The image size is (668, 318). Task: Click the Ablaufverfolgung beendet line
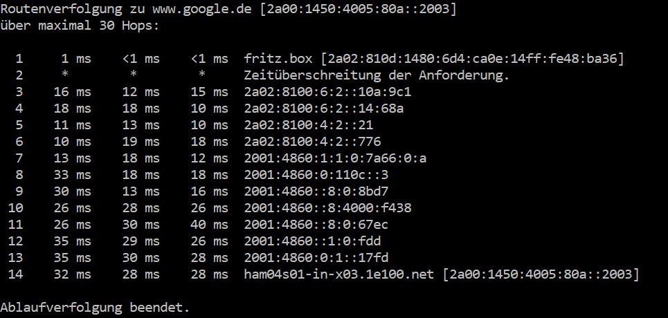click(95, 308)
